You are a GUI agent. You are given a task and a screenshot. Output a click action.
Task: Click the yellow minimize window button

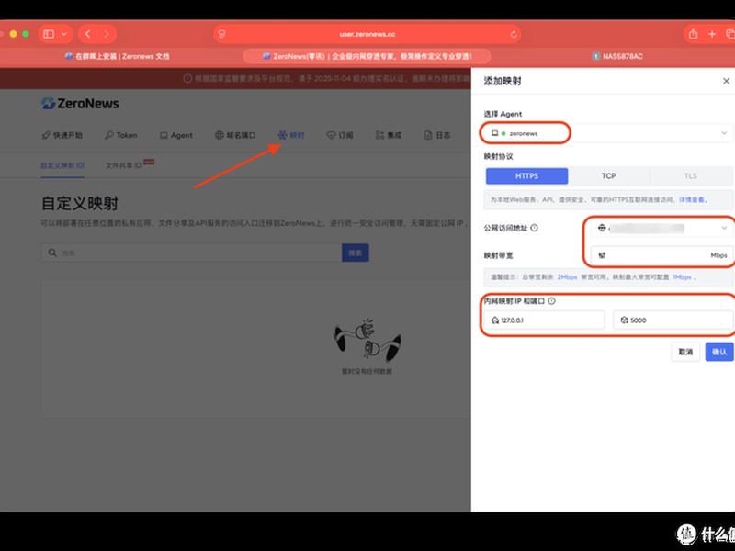pyautogui.click(x=13, y=34)
